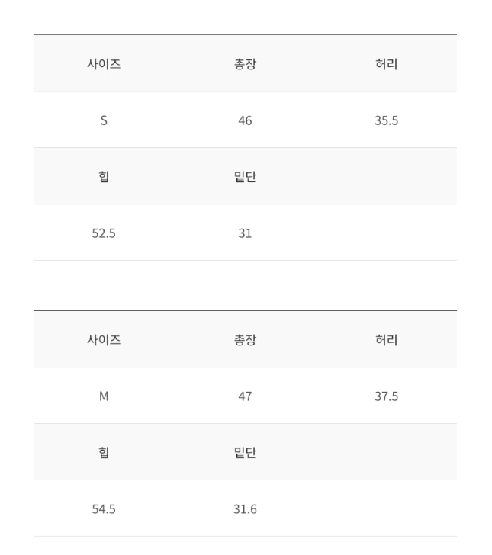Click the 허리 header in first table
Image resolution: width=492 pixels, height=555 pixels.
coord(386,64)
